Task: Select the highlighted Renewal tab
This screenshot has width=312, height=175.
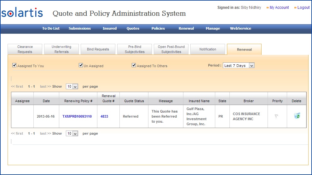Action: click(244, 50)
